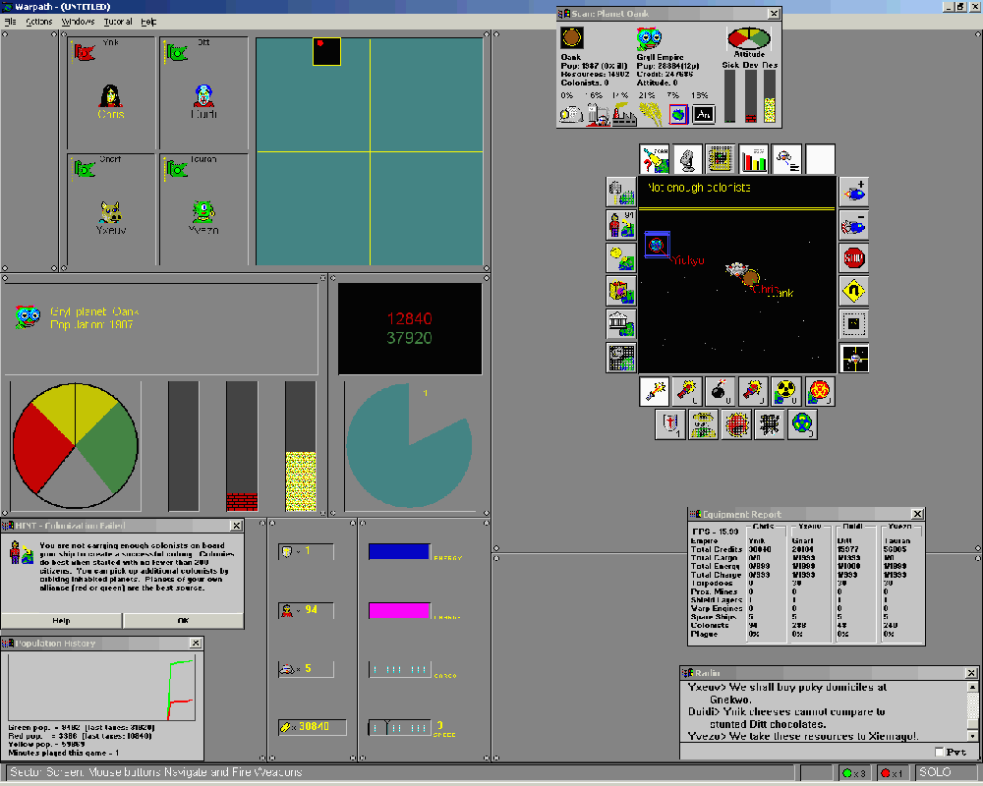Click Help in the hint dialog
This screenshot has height=786, width=983.
[62, 620]
